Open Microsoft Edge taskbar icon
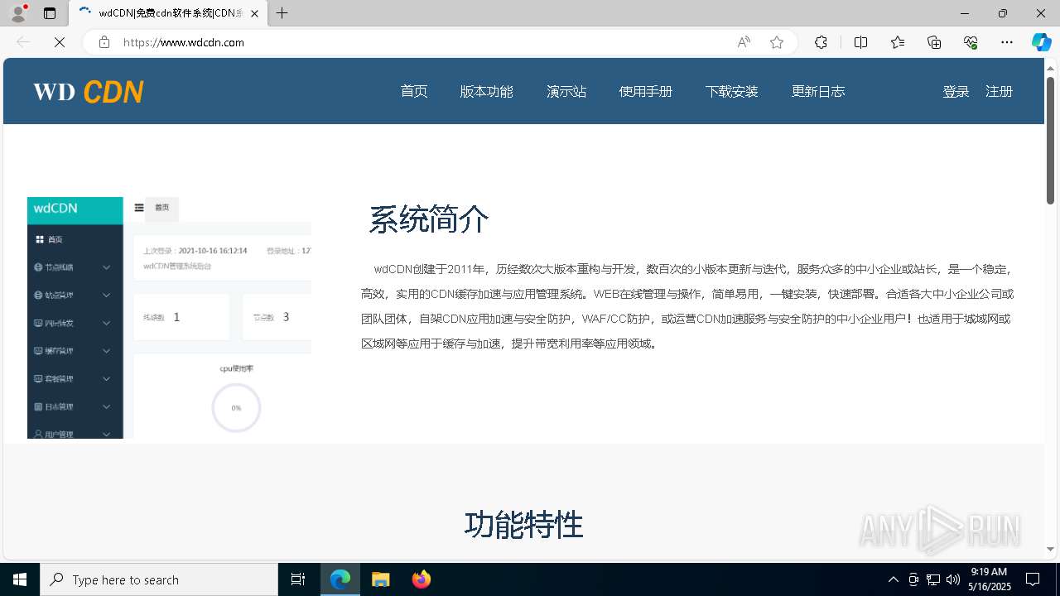1060x596 pixels. tap(340, 579)
